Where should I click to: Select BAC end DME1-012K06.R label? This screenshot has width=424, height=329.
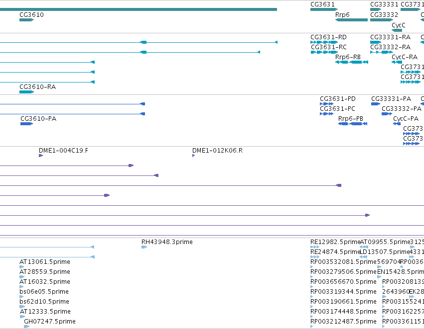[x=217, y=151]
